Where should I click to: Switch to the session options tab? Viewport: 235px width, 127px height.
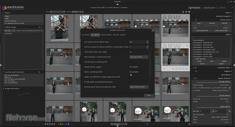click(x=106, y=35)
